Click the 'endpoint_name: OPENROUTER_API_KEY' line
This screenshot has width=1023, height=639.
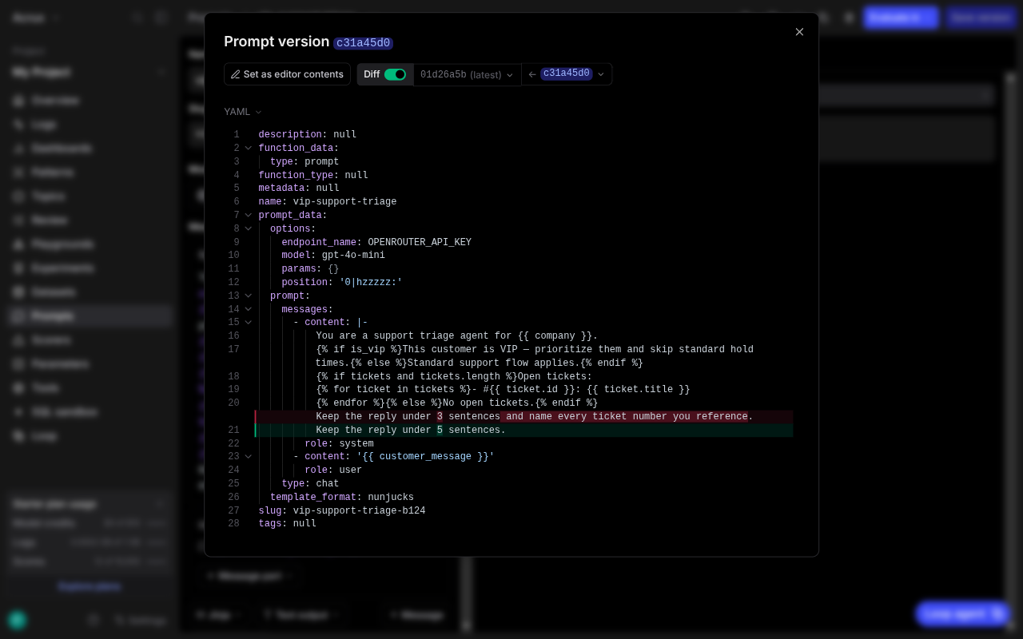[x=376, y=243]
